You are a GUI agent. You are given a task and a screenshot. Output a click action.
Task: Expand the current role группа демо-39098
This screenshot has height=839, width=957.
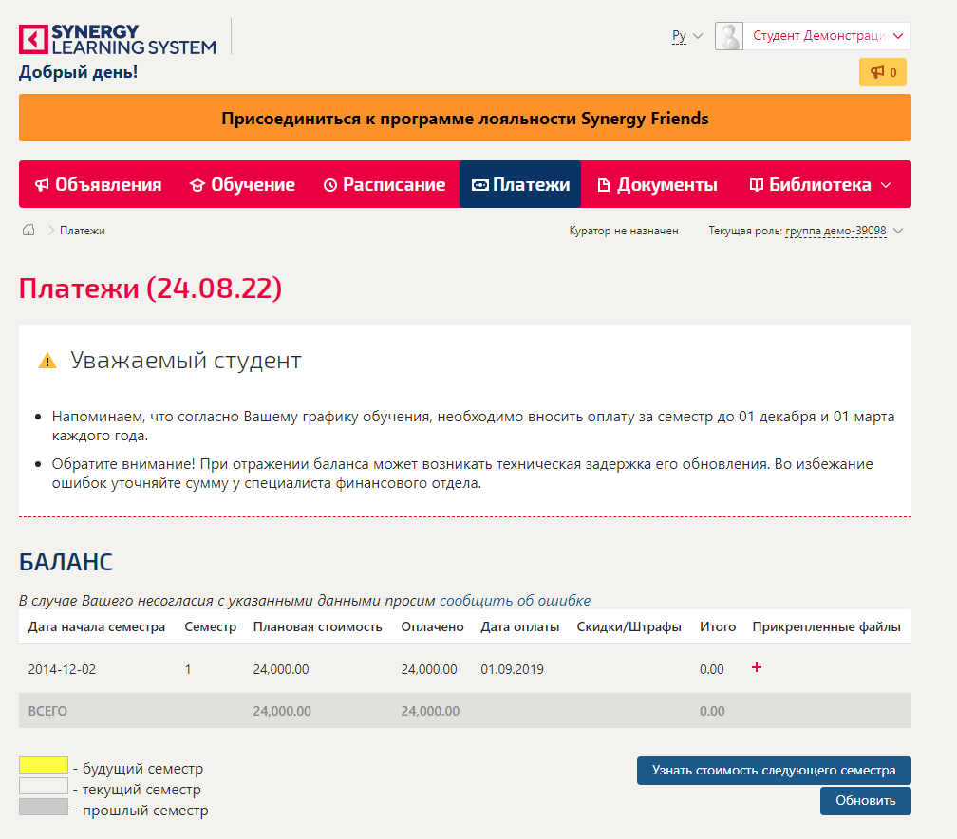point(835,231)
